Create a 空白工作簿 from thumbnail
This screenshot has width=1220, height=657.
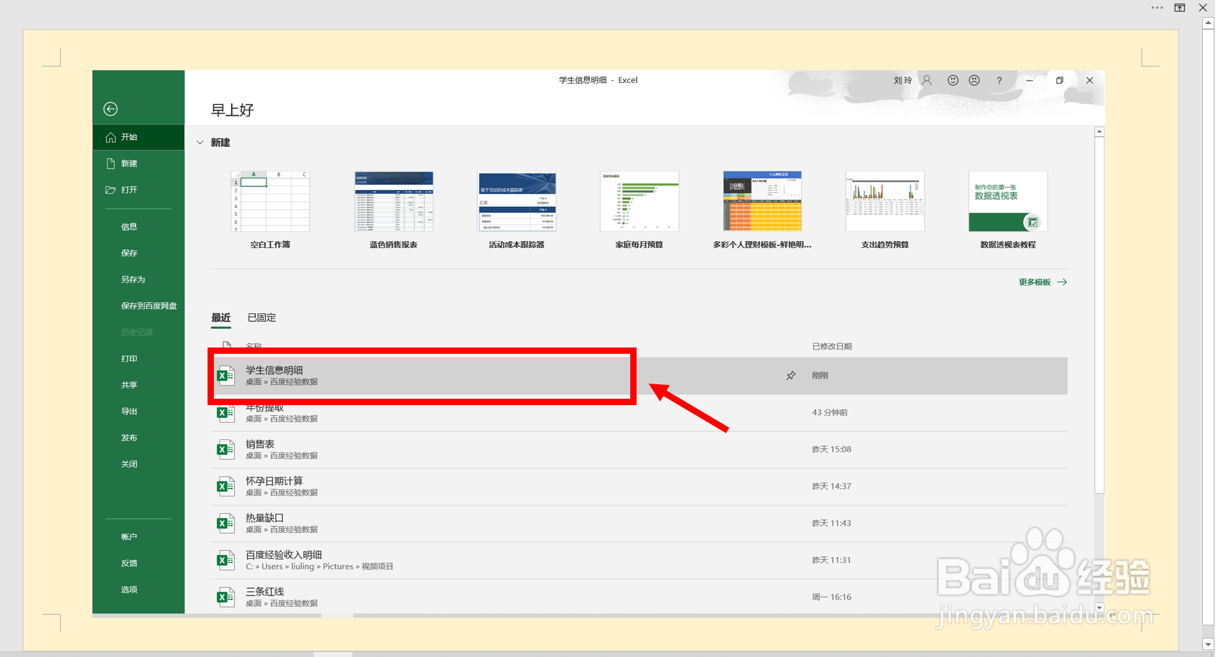pyautogui.click(x=270, y=201)
